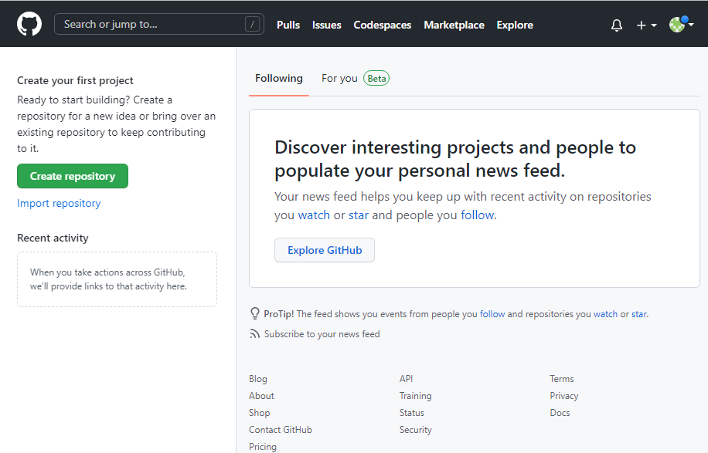Click the ProTip lightbulb icon

(254, 314)
